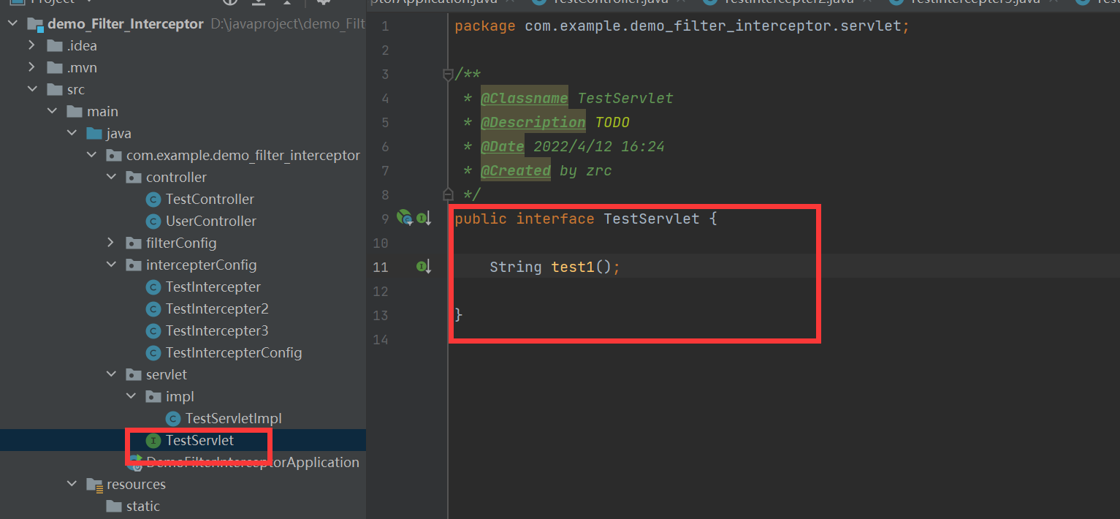This screenshot has width=1120, height=519.
Task: Click the @Classname tag in the comment
Action: coord(524,98)
